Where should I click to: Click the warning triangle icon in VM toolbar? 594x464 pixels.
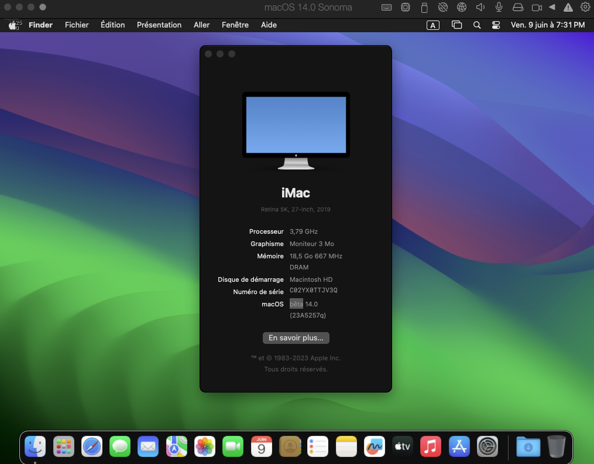568,7
